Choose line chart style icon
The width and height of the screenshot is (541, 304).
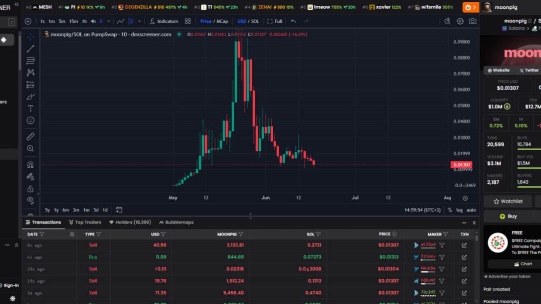point(120,21)
